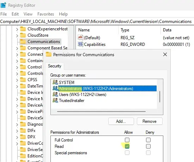The width and height of the screenshot is (194, 162).
Task: Uncheck the Read Allow checkbox
Action: (x=127, y=146)
